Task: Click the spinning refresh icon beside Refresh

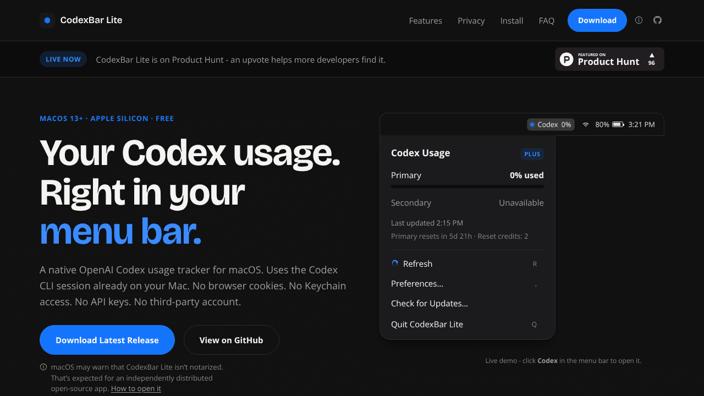Action: 395,263
